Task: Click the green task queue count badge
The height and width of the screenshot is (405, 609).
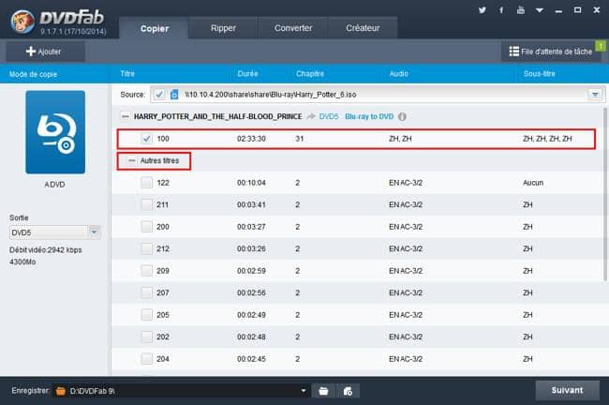Action: point(601,46)
